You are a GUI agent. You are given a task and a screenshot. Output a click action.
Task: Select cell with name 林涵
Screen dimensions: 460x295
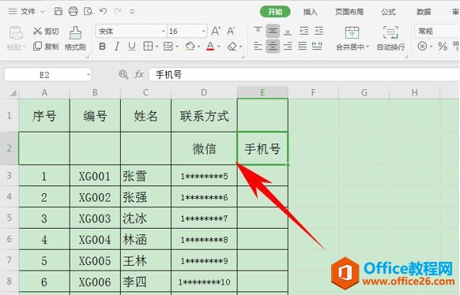click(145, 240)
